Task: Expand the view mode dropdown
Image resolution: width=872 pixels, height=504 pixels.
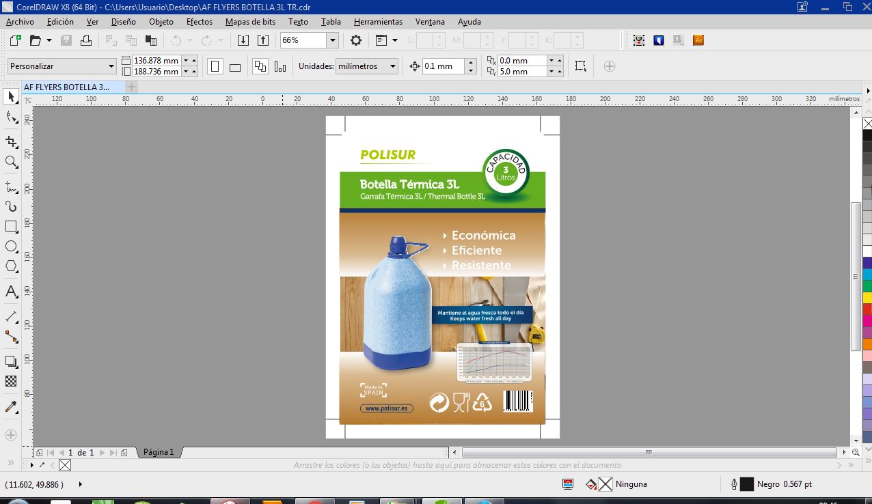Action: pos(395,40)
